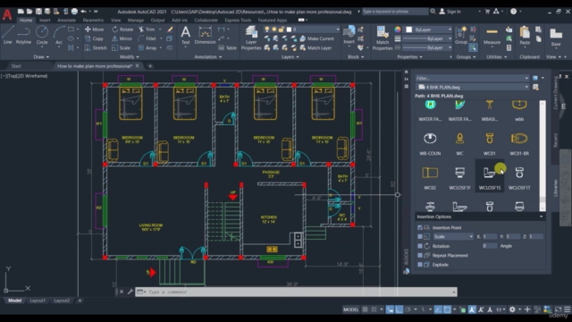Select the Measure utility
This screenshot has width=572, height=322.
click(x=492, y=36)
